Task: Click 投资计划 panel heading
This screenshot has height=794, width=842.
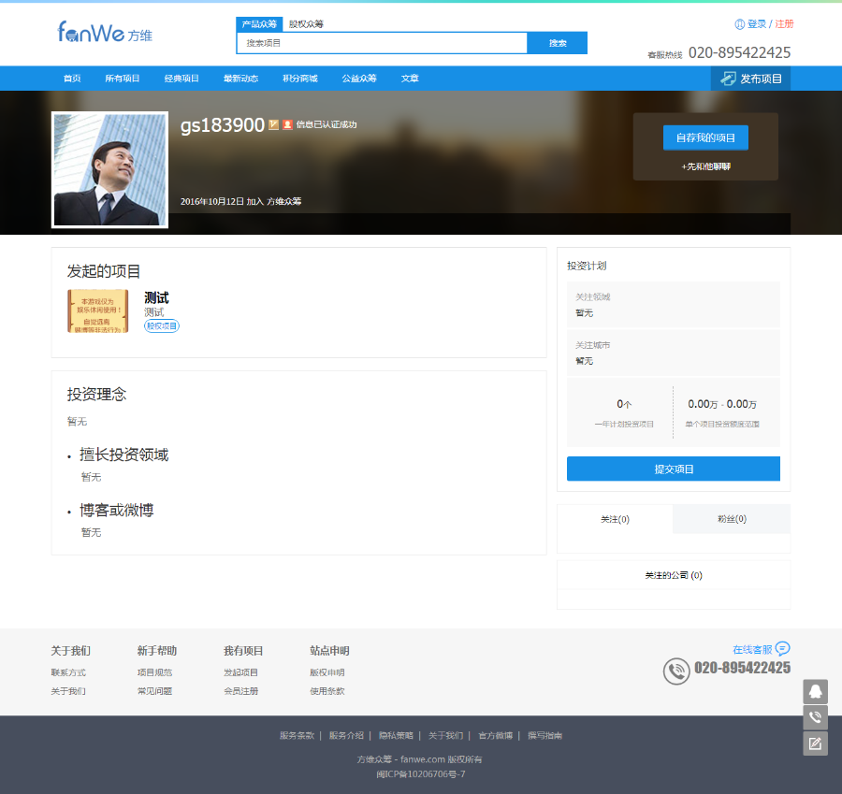Action: [x=587, y=266]
